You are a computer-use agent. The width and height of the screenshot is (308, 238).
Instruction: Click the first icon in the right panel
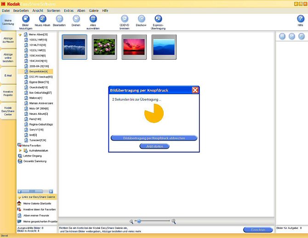point(282,36)
